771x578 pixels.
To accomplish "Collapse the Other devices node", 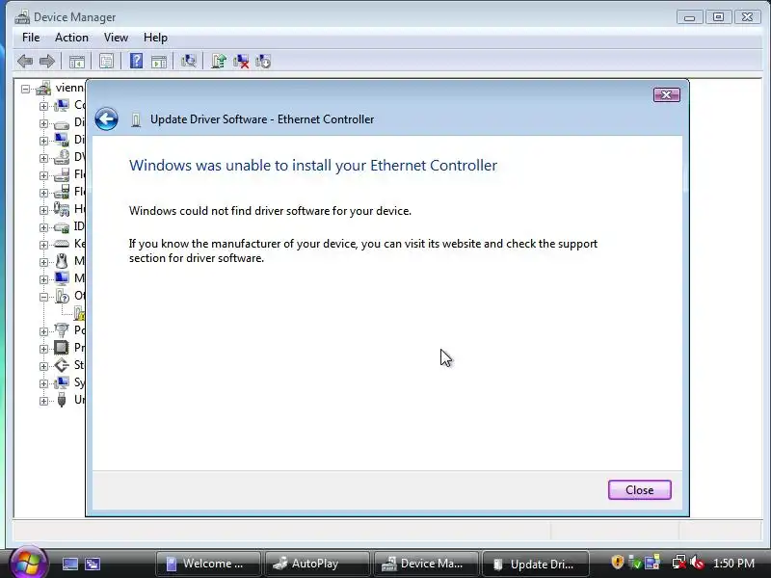I will tap(43, 297).
